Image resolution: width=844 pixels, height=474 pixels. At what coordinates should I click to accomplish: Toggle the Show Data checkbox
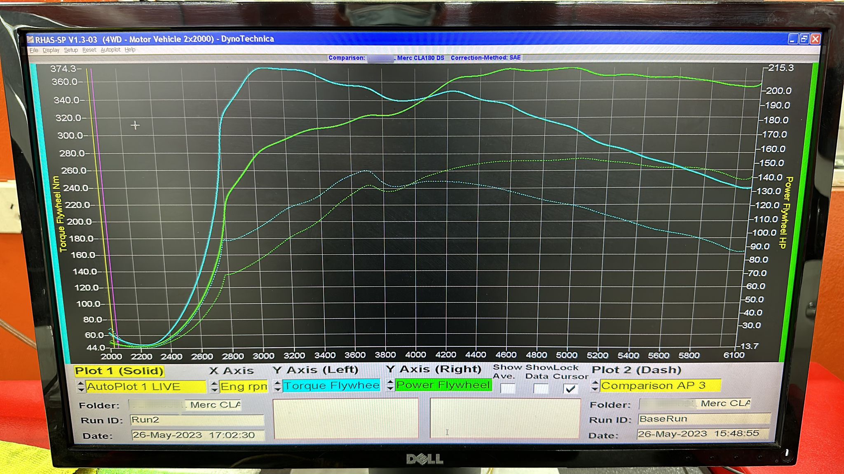(541, 388)
